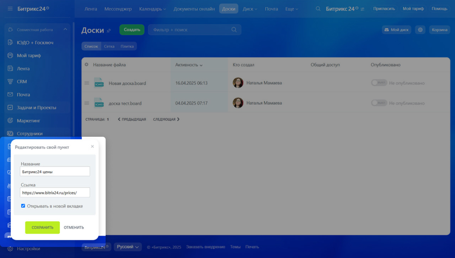455x258 pixels.
Task: Click the Темы footer link
Action: 235,247
